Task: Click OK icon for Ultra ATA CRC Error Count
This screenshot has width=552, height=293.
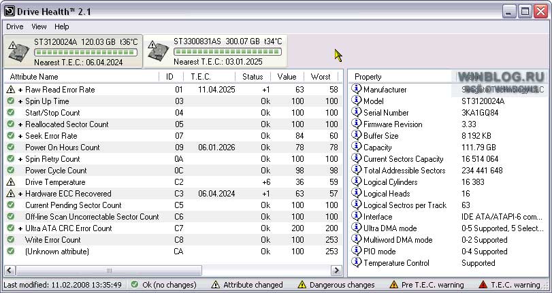Action: [x=11, y=228]
